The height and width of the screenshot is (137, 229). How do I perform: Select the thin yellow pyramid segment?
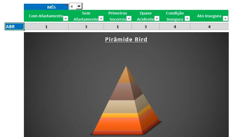[120, 115]
